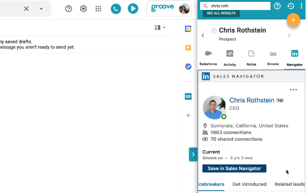This screenshot has width=307, height=193.
Task: Switch to the Activity tab
Action: (230, 58)
